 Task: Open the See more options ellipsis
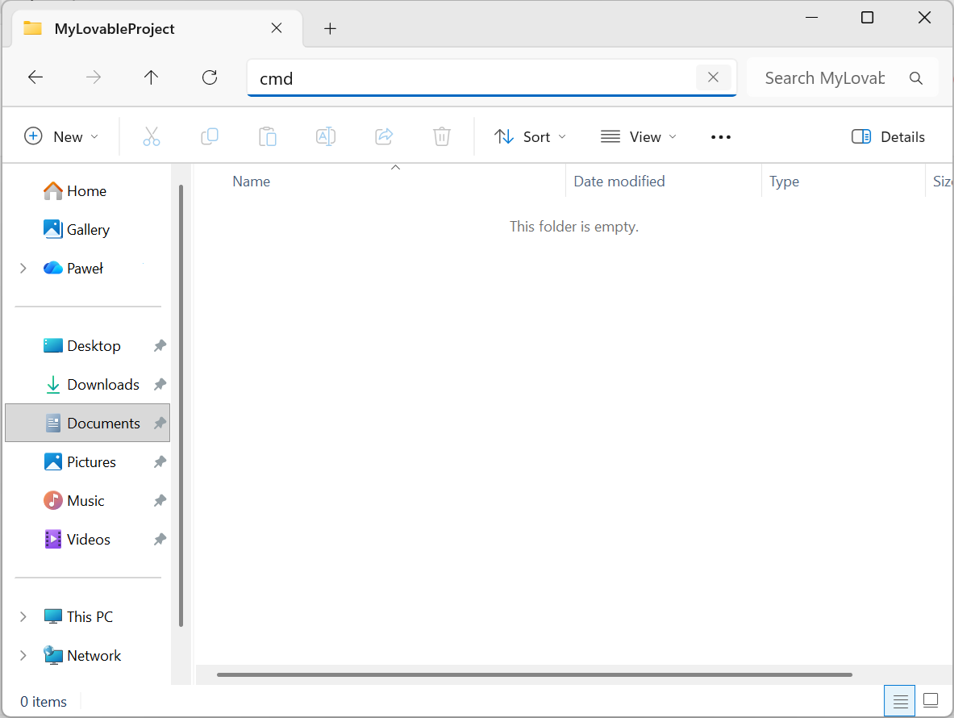tap(720, 136)
